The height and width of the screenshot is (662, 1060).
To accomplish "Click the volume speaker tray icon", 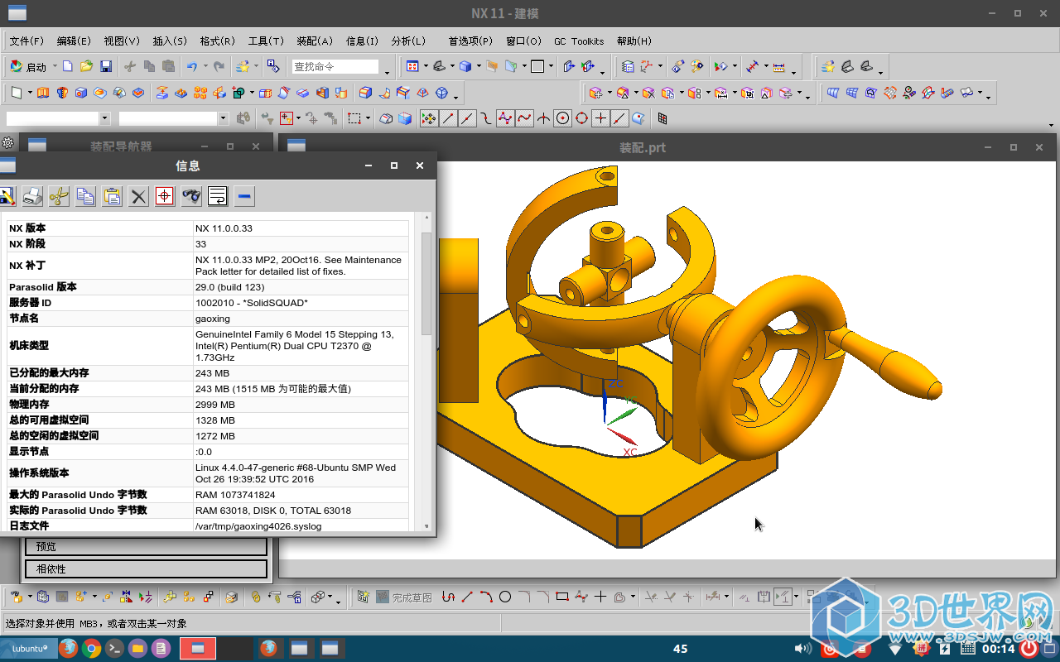I will (802, 649).
